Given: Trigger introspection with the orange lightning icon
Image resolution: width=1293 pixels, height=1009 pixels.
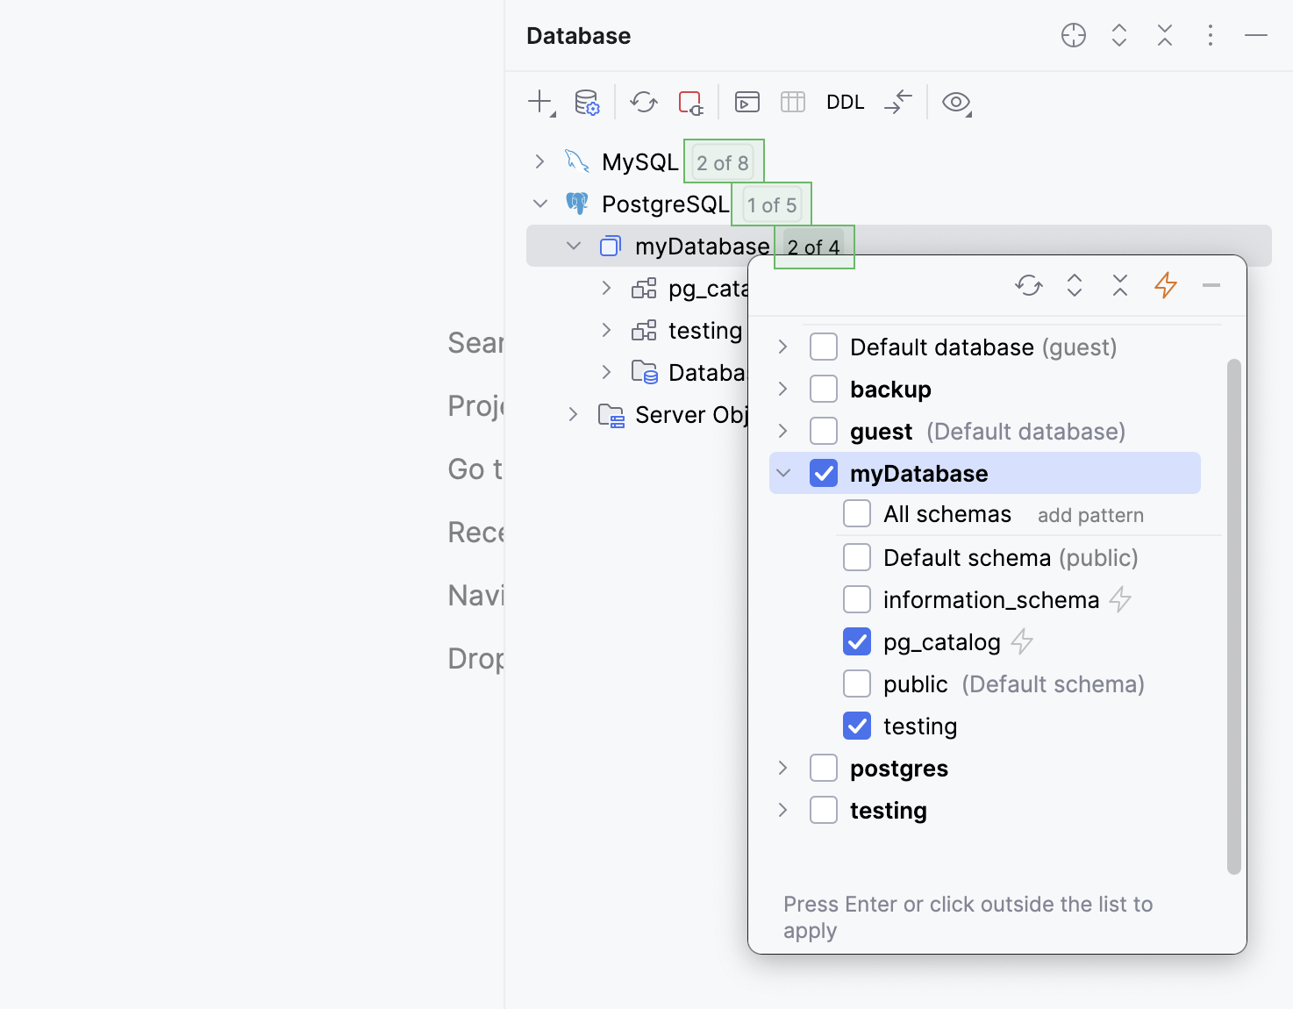Looking at the screenshot, I should pyautogui.click(x=1166, y=285).
